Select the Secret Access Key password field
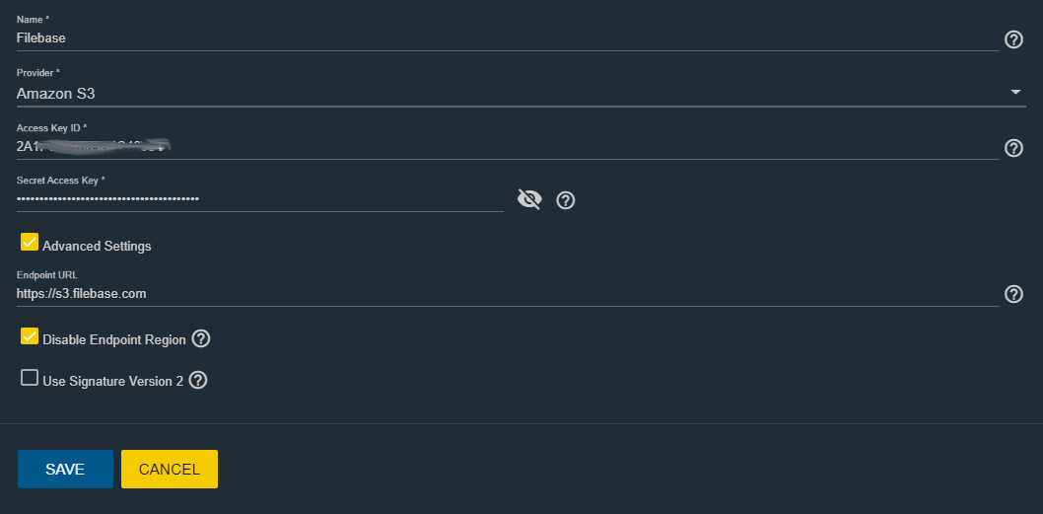The width and height of the screenshot is (1043, 514). click(x=260, y=199)
